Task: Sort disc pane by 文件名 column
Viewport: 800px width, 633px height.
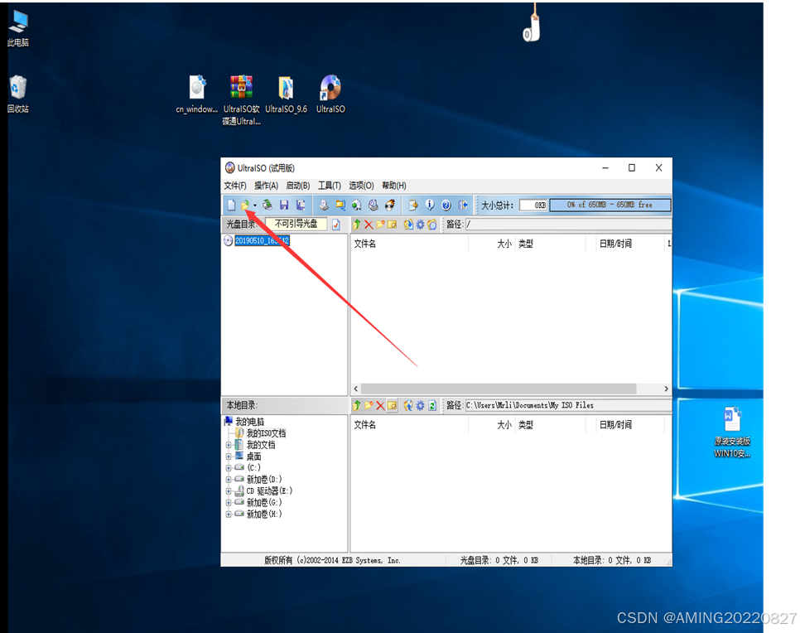Action: [409, 244]
